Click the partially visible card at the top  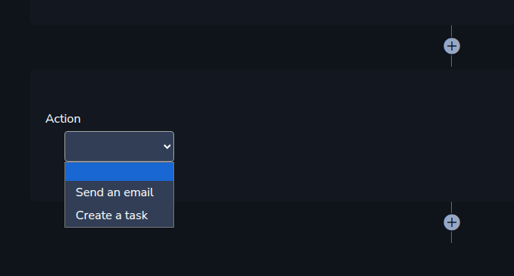272,11
